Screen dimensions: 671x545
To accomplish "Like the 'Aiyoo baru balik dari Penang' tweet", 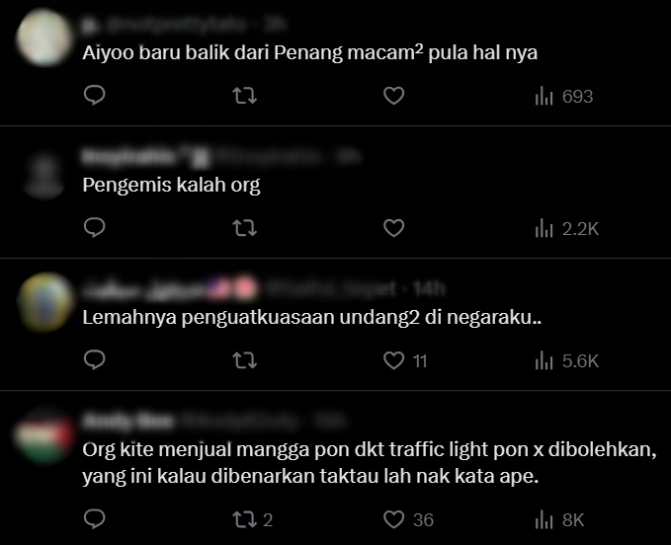I will point(393,96).
